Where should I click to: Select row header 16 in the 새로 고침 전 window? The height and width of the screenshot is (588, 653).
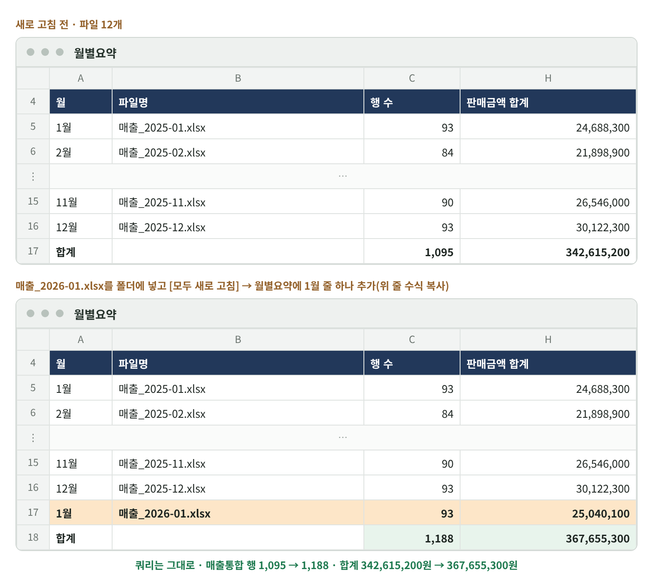tap(33, 227)
